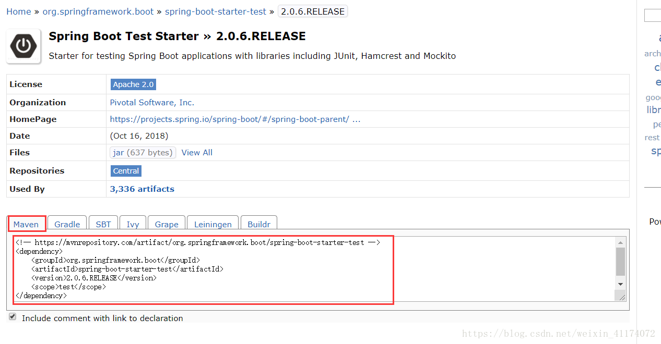Select the Ivy tab

pyautogui.click(x=133, y=224)
